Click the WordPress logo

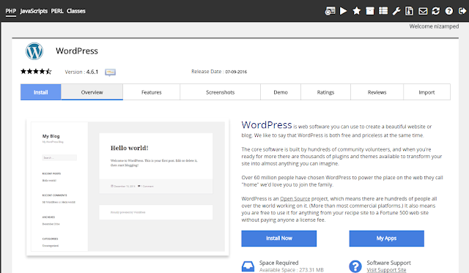point(34,51)
